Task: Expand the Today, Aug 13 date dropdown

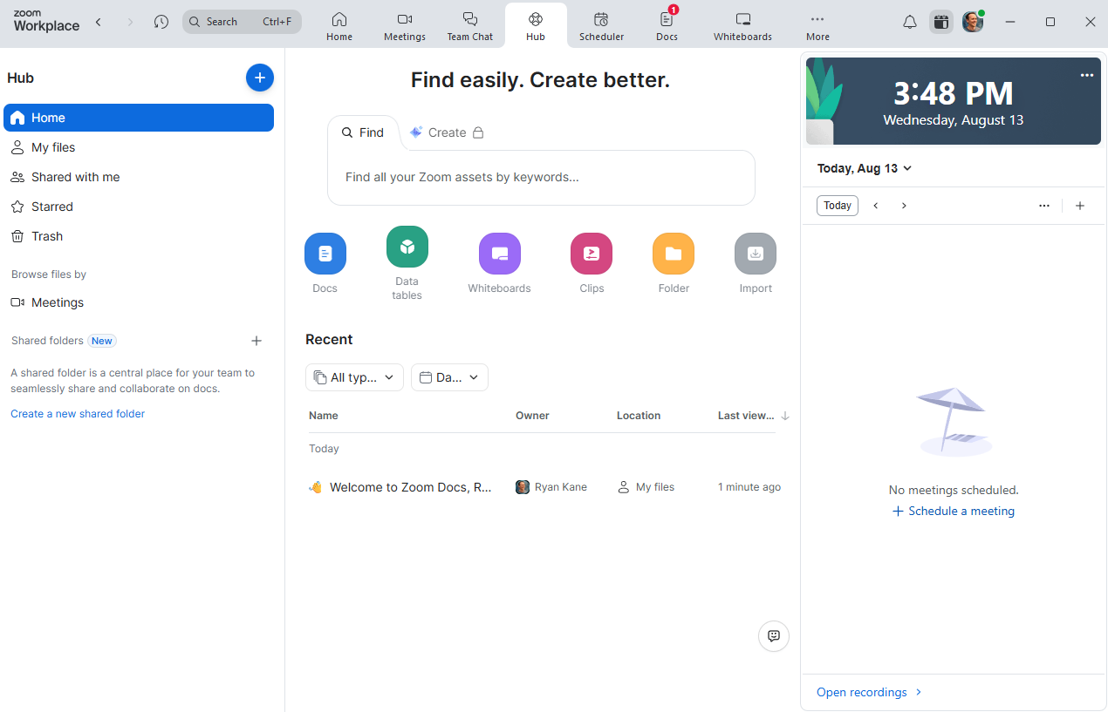Action: pos(865,168)
